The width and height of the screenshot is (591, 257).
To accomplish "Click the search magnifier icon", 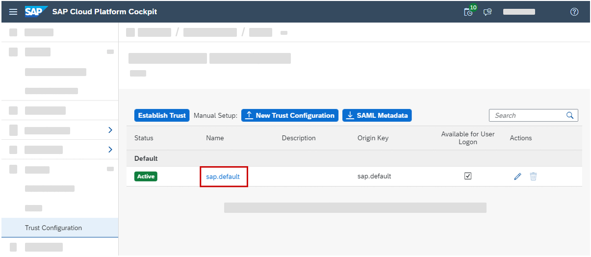I will click(x=570, y=115).
